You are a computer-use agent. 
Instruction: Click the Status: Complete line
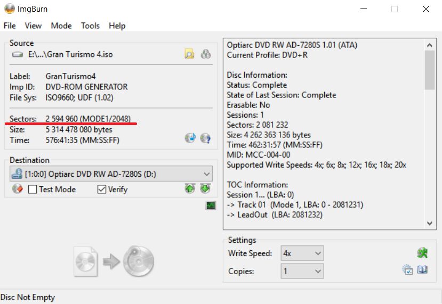pyautogui.click(x=257, y=85)
